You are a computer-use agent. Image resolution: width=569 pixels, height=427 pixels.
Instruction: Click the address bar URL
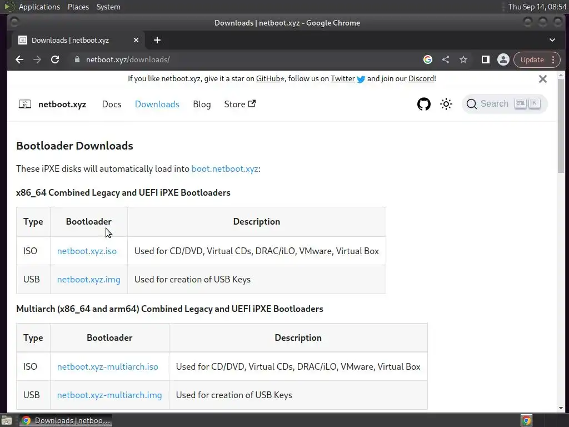pos(128,59)
